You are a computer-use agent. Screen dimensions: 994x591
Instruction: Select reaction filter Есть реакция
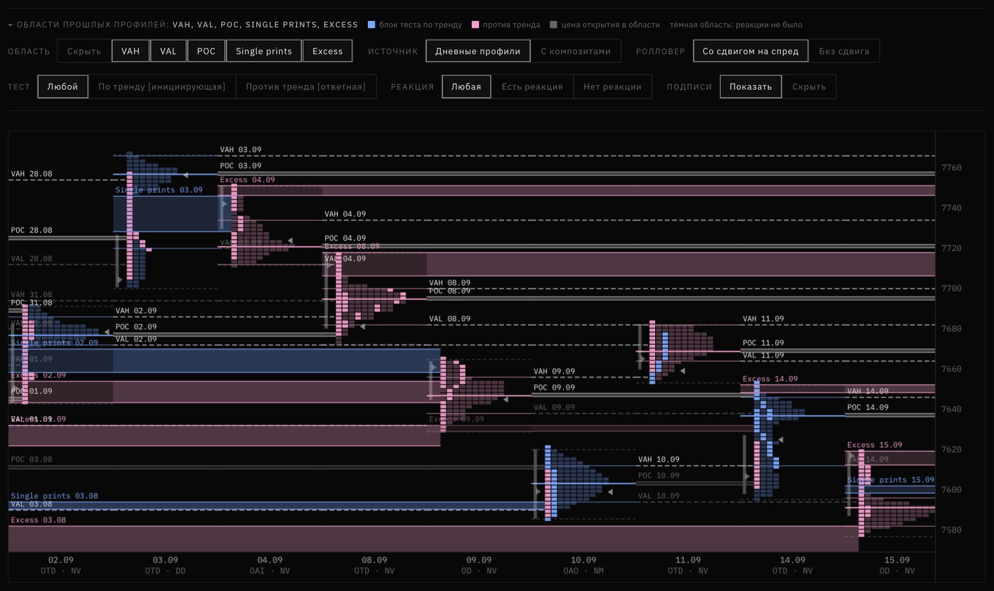click(532, 86)
